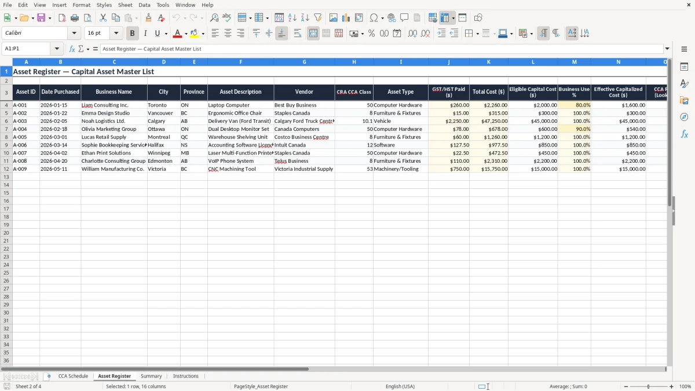Image resolution: width=695 pixels, height=391 pixels.
Task: Click the AutoFilter funnel icon
Action: [x=318, y=18]
